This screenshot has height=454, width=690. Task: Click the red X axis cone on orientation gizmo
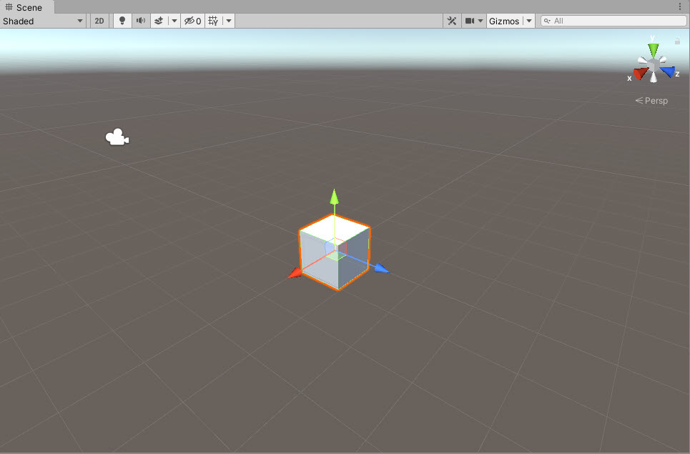[x=641, y=73]
